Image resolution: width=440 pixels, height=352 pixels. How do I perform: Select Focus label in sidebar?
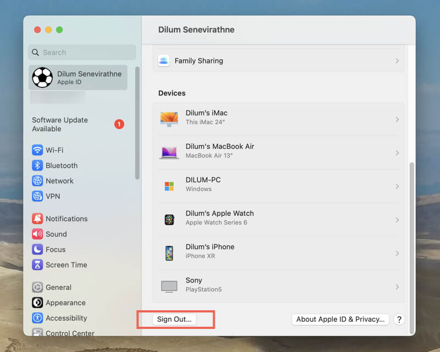pyautogui.click(x=55, y=250)
